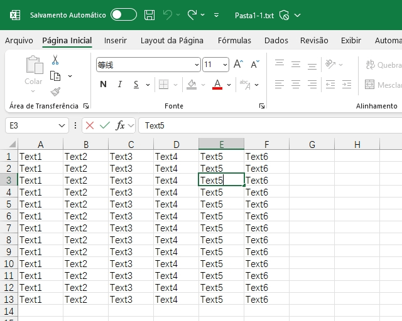Click the Redo arrow icon

pos(192,15)
